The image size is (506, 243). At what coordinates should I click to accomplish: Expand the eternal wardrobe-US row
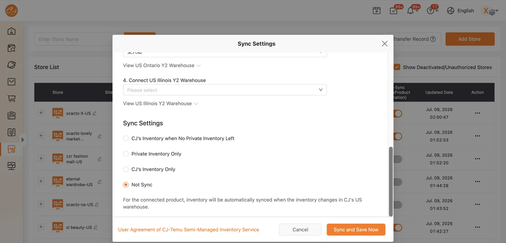(x=41, y=181)
